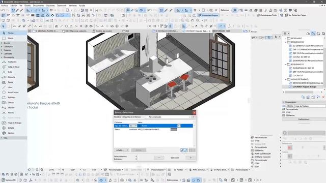This screenshot has height=183, width=326.
Task: Open the Añadir dropdown in dialog
Action: pyautogui.click(x=122, y=150)
